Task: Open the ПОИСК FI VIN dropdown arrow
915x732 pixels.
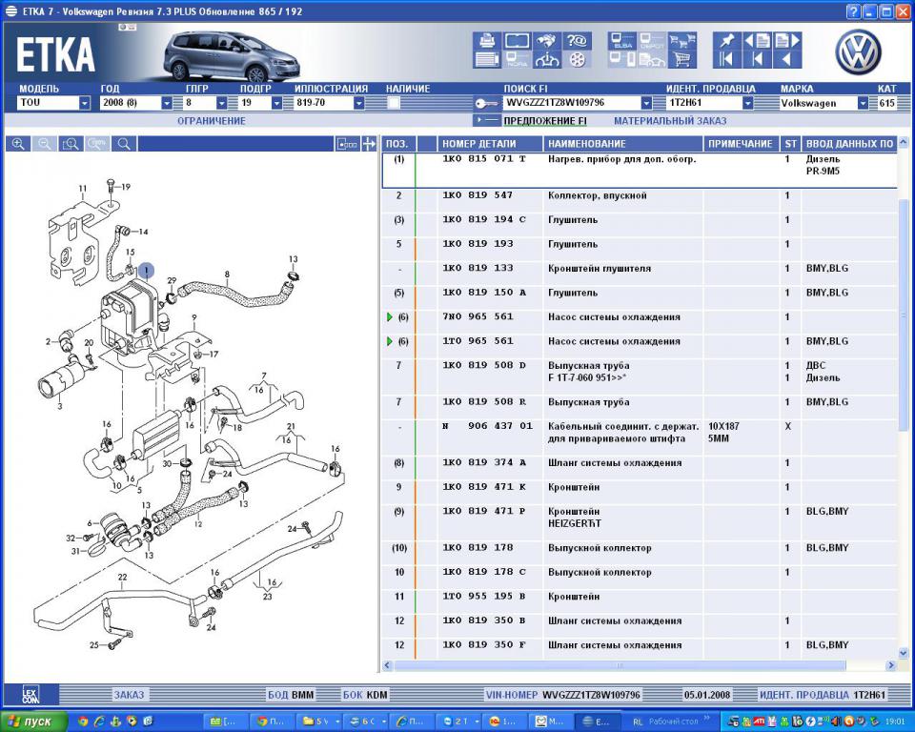Action: pos(646,103)
